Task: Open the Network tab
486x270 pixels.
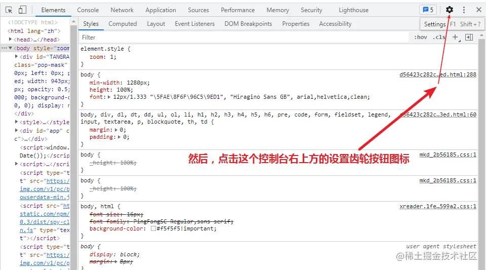Action: point(122,10)
